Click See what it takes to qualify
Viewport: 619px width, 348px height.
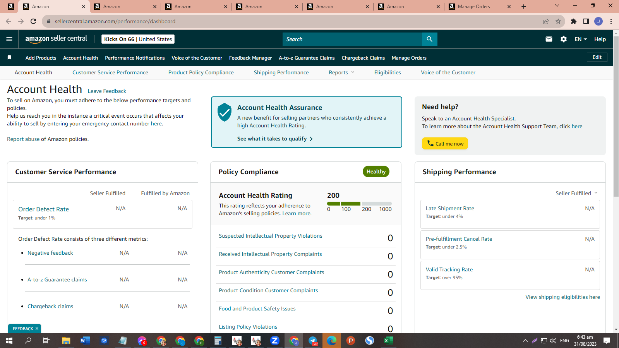[275, 139]
